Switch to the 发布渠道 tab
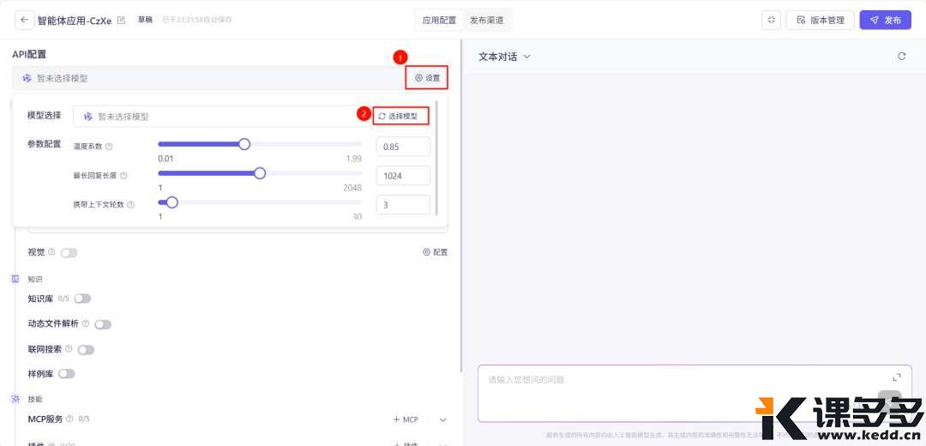Image resolution: width=926 pixels, height=446 pixels. (487, 20)
